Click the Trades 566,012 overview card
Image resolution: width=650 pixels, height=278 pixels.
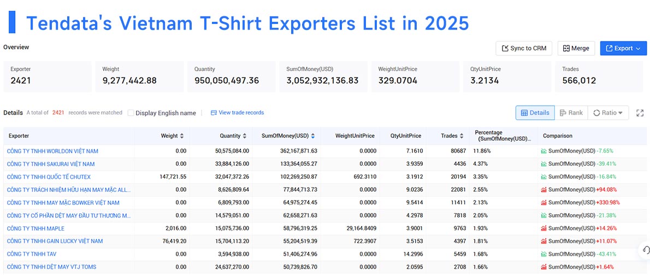(599, 76)
